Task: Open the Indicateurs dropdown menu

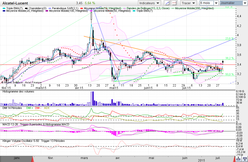Action: [x=150, y=3]
